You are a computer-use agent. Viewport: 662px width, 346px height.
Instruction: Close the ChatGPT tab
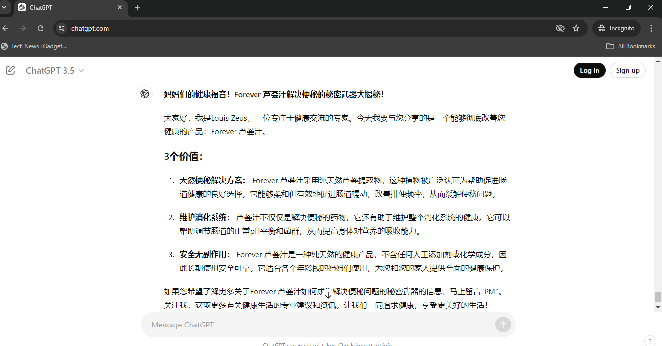pos(120,7)
